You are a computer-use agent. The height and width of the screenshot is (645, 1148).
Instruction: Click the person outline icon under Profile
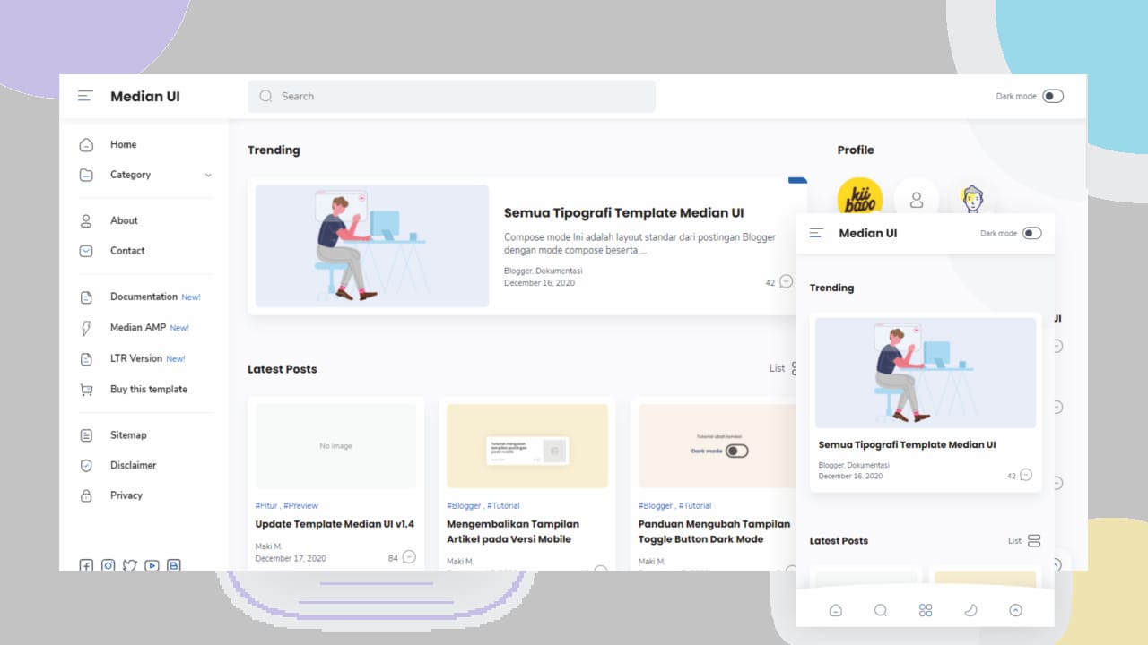coord(917,200)
